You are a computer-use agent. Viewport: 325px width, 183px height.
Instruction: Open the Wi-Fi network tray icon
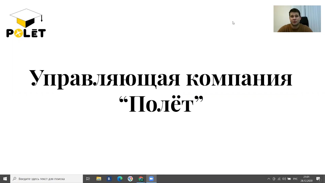click(279, 179)
